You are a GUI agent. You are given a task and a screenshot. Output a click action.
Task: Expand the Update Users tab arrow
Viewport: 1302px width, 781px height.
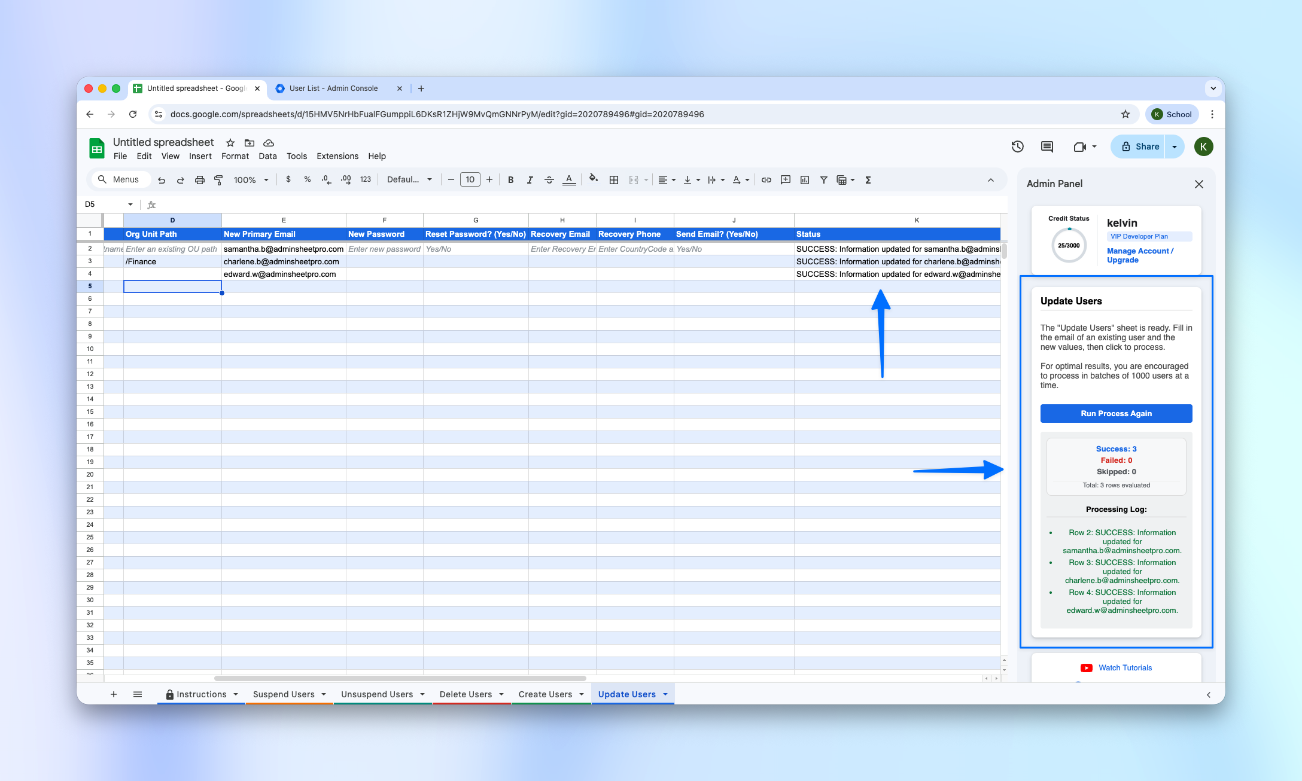[665, 694]
